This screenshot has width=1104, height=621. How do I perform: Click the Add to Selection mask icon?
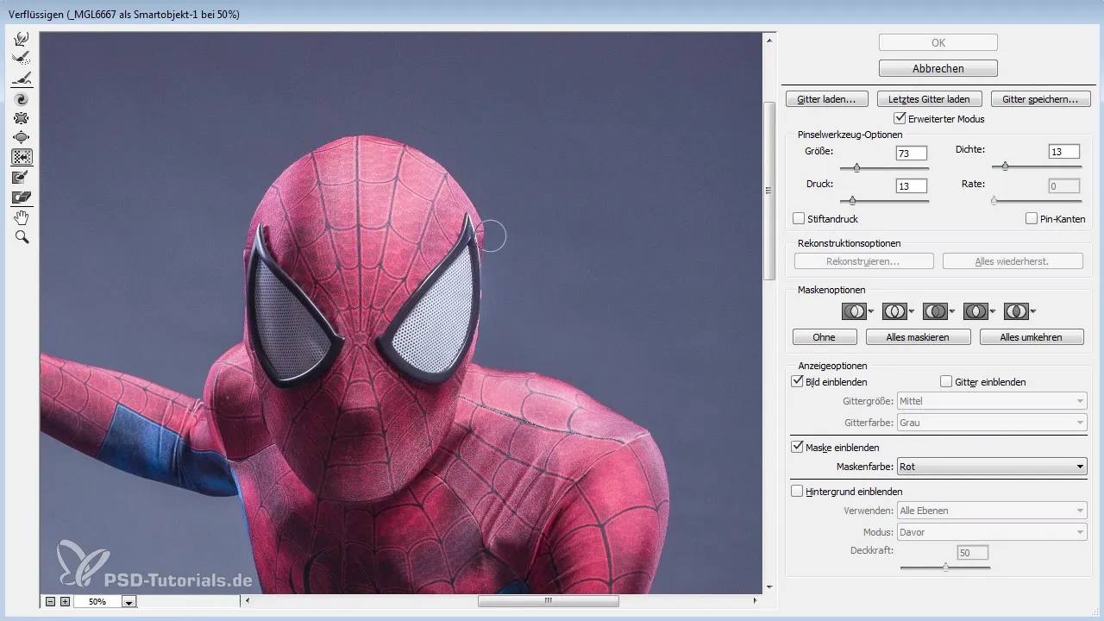[894, 311]
